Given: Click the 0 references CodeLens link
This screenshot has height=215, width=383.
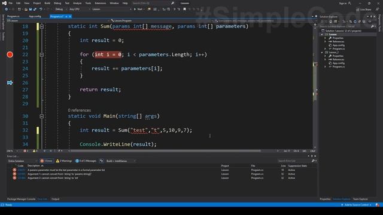Looking at the screenshot, I should point(80,110).
